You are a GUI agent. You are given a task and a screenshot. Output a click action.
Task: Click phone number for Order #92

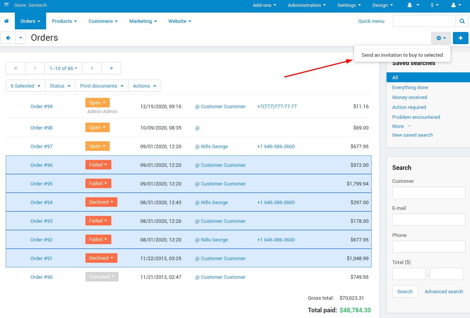point(276,240)
